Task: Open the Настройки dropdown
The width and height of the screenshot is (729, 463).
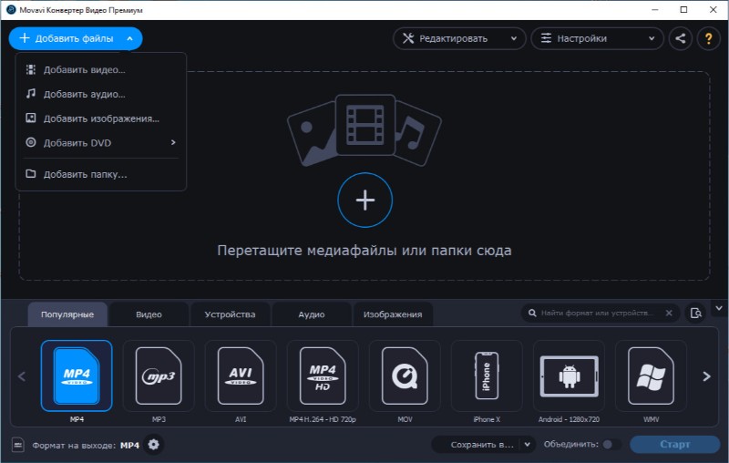Action: pos(598,38)
